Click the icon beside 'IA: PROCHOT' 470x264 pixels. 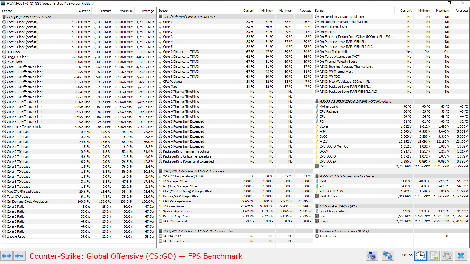[x=160, y=236]
